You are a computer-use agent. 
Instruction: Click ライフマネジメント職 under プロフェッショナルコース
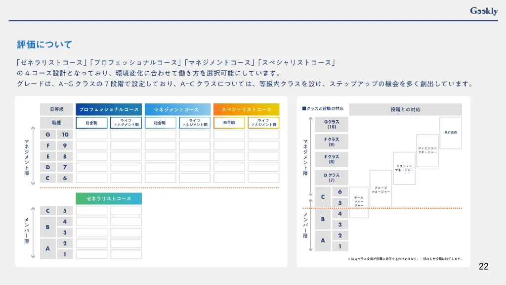[x=126, y=123]
